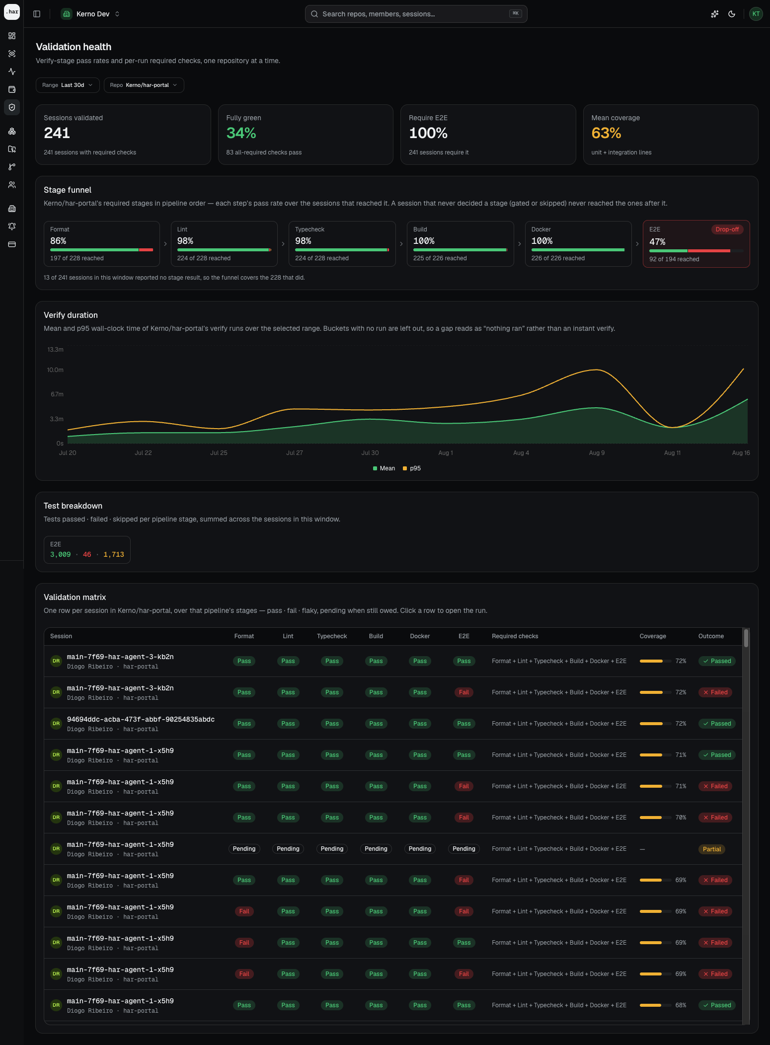
Task: Open the Sessions validated 241 card
Action: 123,135
